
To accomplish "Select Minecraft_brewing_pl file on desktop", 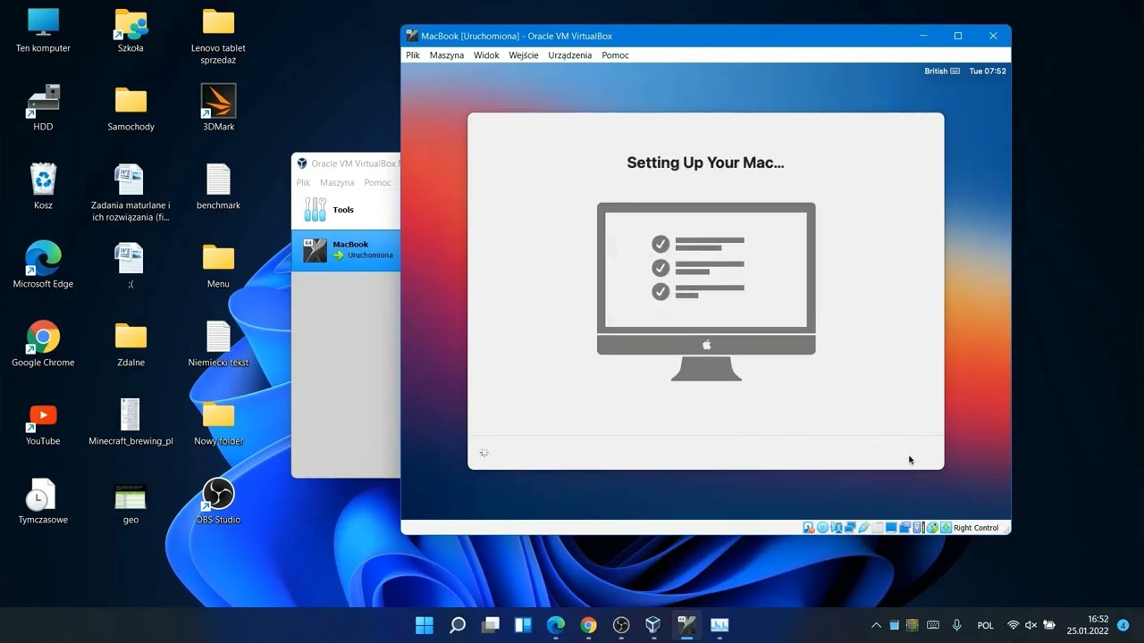I will [130, 423].
